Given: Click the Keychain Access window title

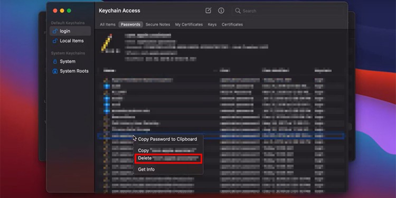Looking at the screenshot, I should pyautogui.click(x=119, y=11).
